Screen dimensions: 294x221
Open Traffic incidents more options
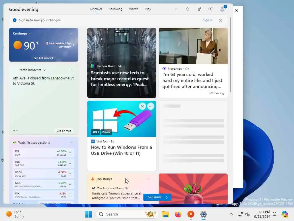tap(71, 70)
